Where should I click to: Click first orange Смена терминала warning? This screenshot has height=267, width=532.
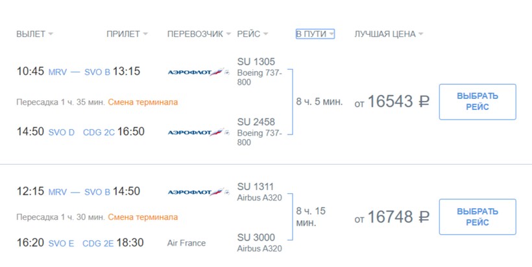click(143, 102)
